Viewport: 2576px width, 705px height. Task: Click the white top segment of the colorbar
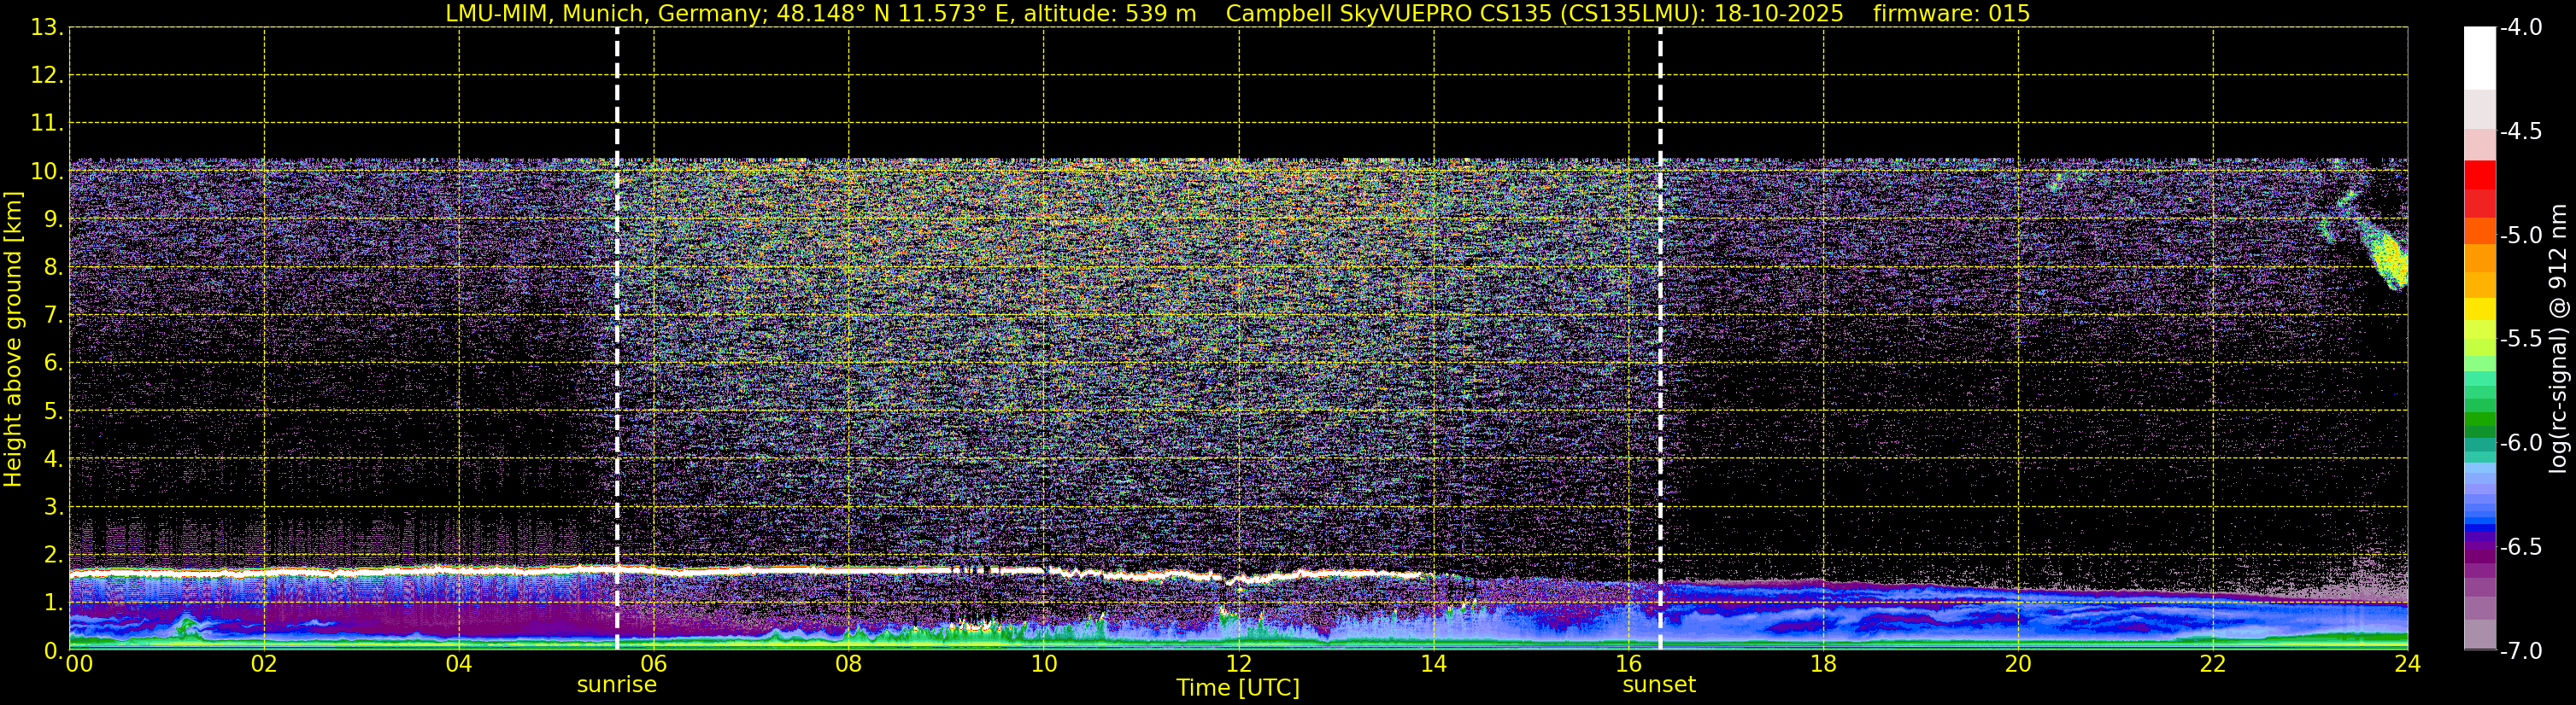2480,58
